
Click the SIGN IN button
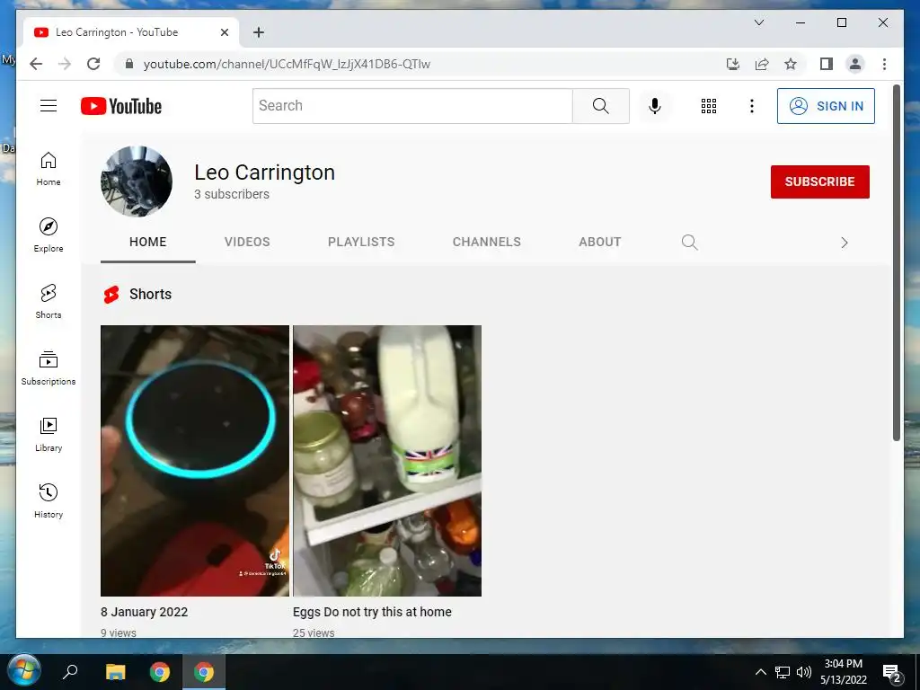(x=826, y=106)
